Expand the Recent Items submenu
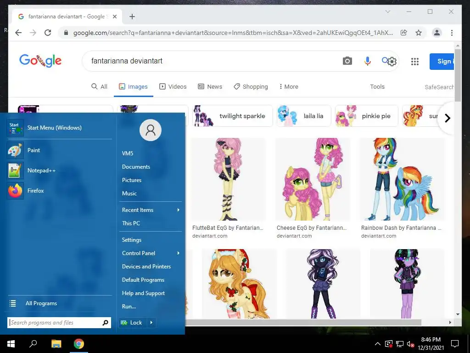The image size is (470, 353). coord(151,210)
